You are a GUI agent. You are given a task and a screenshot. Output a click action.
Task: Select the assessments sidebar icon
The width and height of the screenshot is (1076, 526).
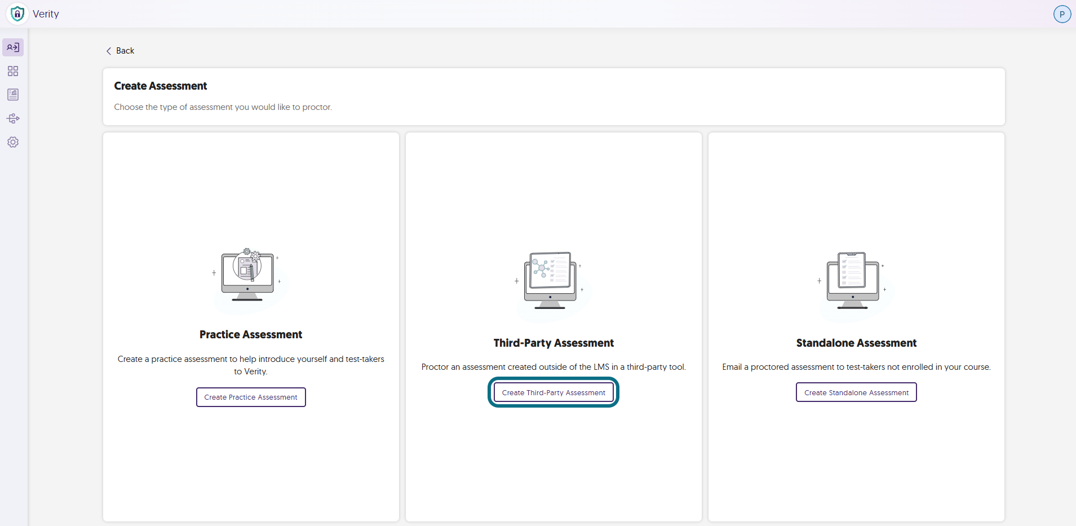click(13, 47)
